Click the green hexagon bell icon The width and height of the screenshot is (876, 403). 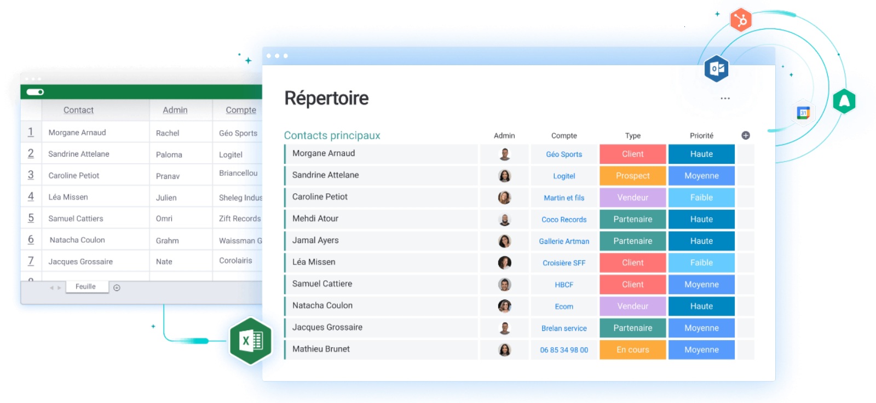844,101
